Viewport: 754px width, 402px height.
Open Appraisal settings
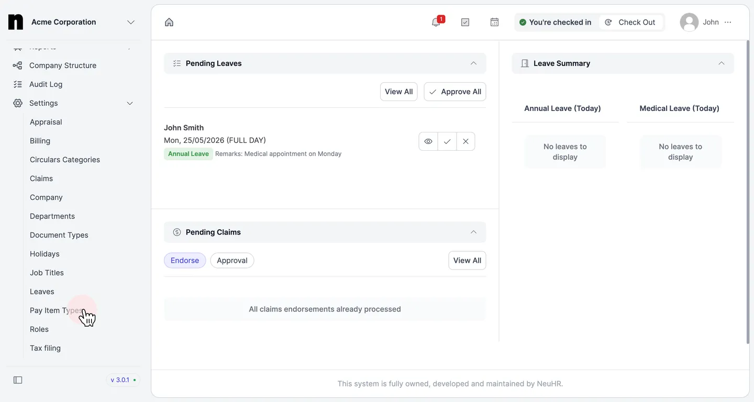tap(46, 122)
